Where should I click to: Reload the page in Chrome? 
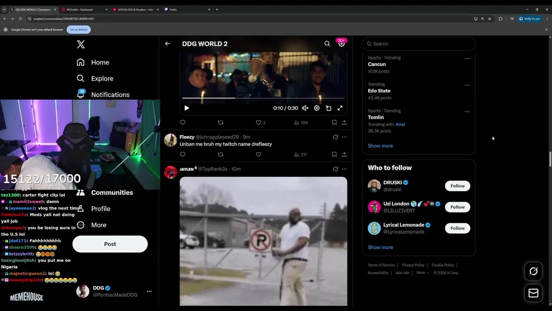click(20, 19)
